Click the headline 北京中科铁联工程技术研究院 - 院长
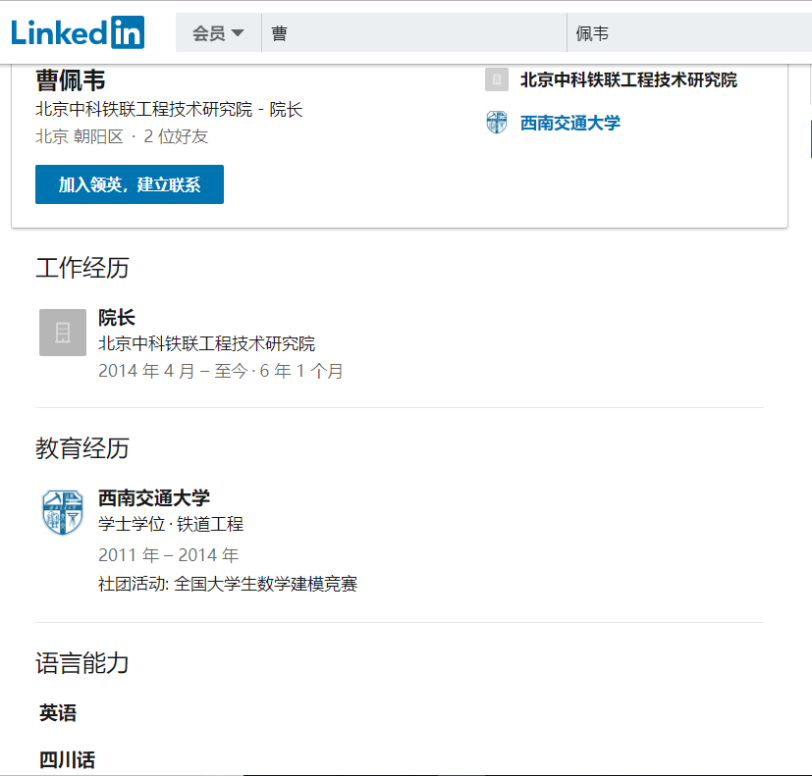Viewport: 812px width, 776px height. [169, 109]
